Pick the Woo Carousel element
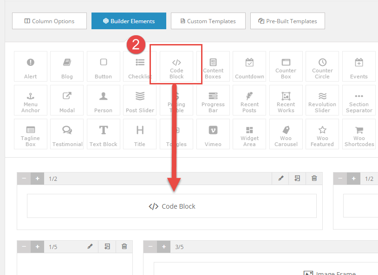This screenshot has height=275, width=378. (x=286, y=134)
